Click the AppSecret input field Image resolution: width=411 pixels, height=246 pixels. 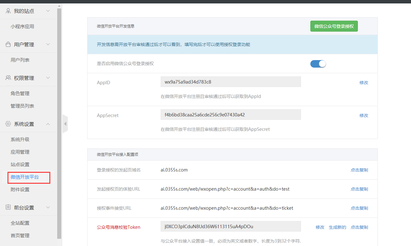tap(230, 115)
